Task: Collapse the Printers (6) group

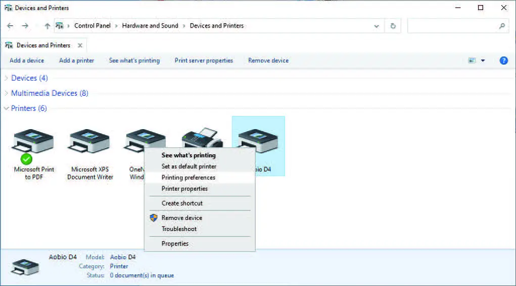Action: click(6, 108)
